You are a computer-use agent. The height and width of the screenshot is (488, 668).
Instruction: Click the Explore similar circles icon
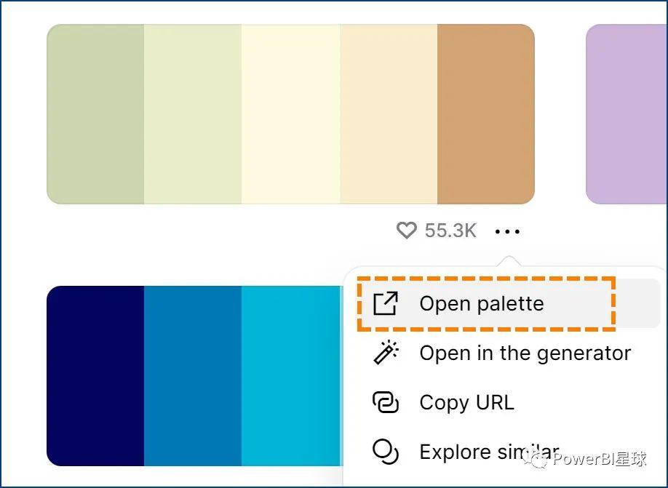385,452
